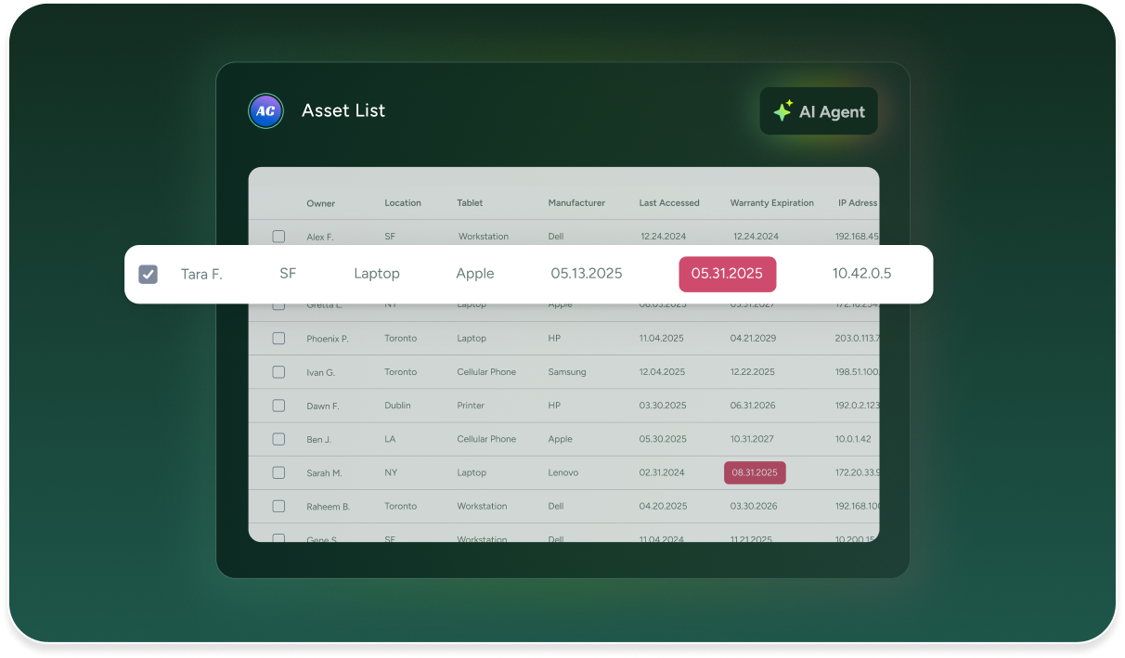Click the 06.31.2026 warranty date
The width and height of the screenshot is (1125, 658).
point(753,406)
